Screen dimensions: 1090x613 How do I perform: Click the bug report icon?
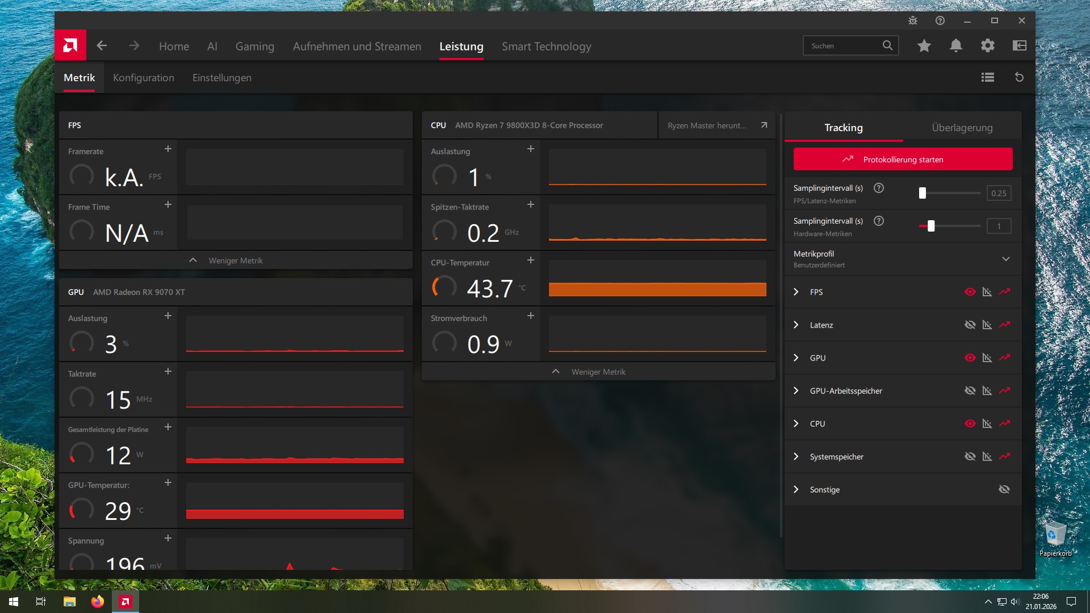coord(913,20)
